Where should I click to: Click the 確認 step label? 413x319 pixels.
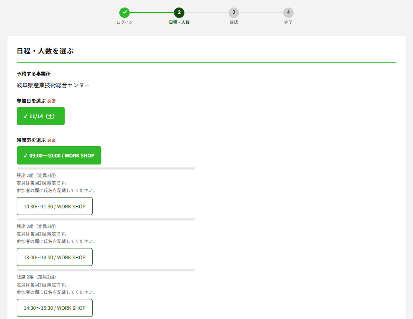(234, 23)
